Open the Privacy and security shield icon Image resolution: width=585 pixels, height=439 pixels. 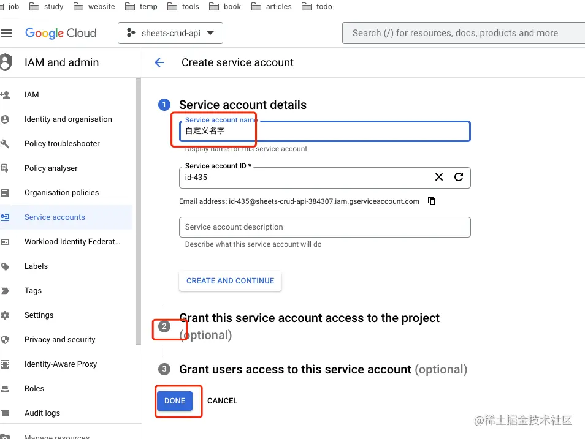click(x=9, y=339)
